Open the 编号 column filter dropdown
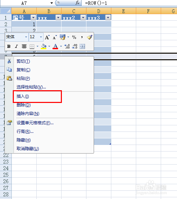This screenshot has width=177, height=199. click(34, 18)
